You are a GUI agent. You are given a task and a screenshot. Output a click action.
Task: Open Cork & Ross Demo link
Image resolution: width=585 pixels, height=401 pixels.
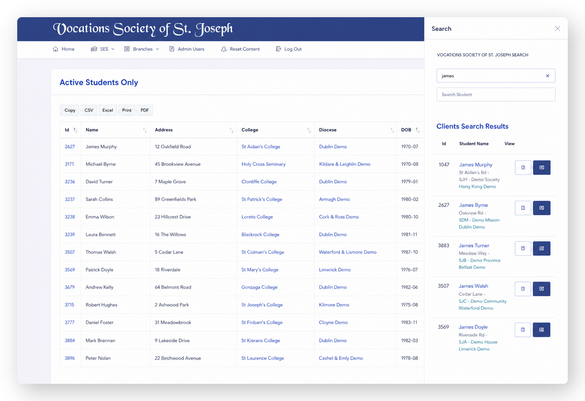339,217
